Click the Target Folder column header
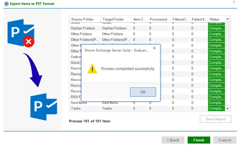 click(116, 19)
